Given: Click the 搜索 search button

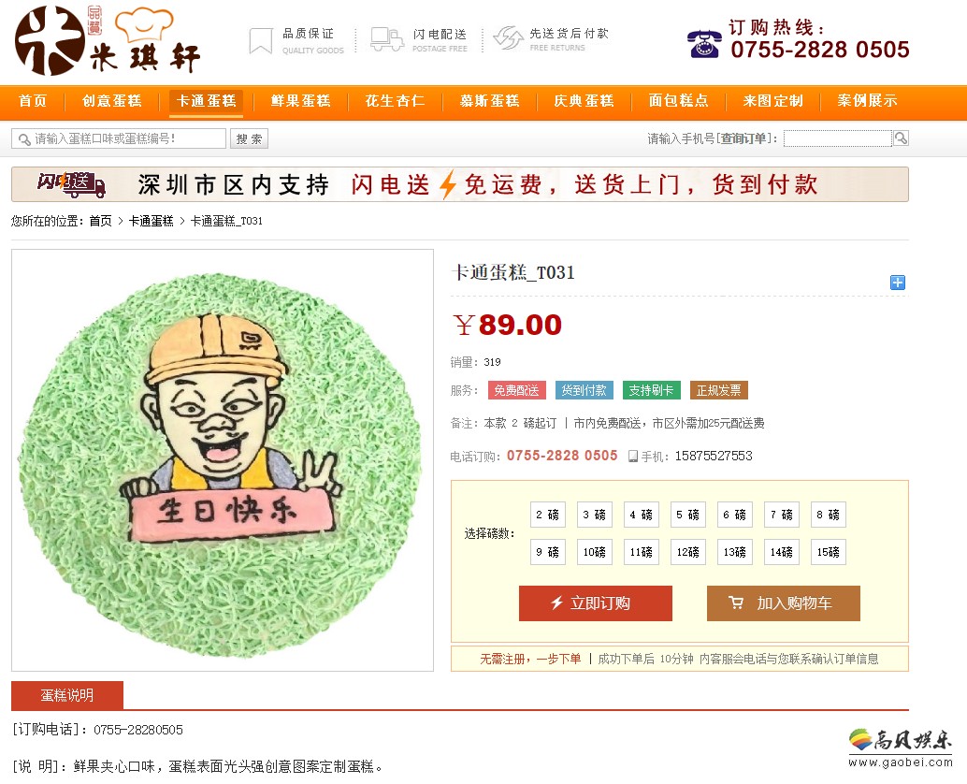Looking at the screenshot, I should (249, 138).
